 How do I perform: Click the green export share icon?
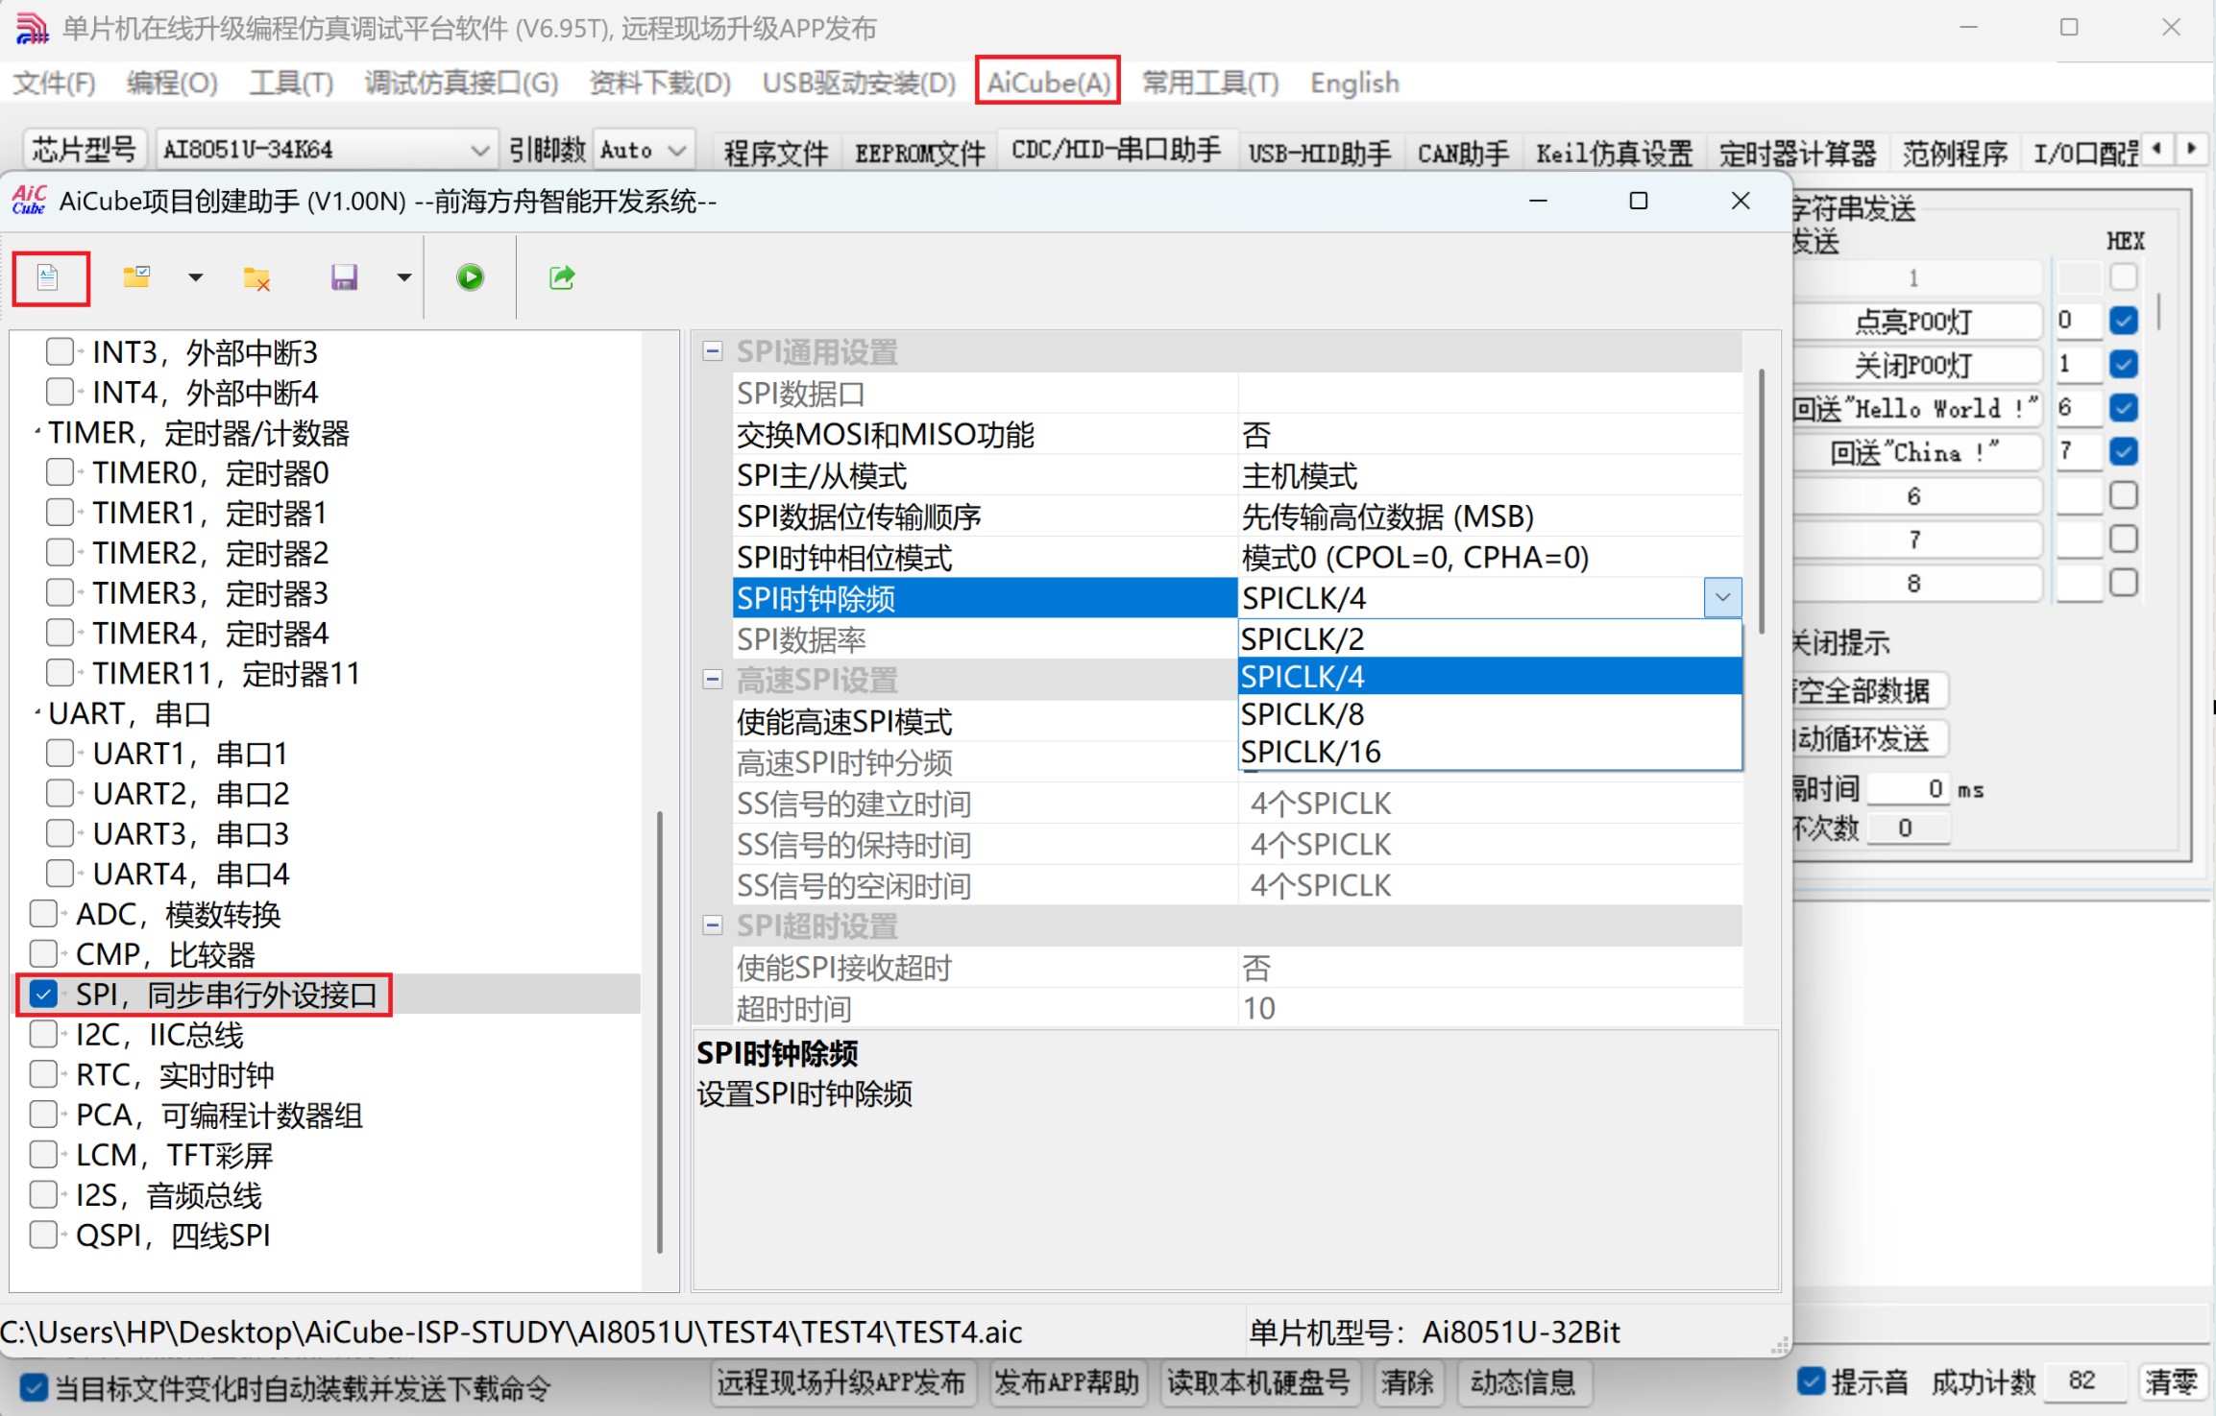[x=562, y=277]
